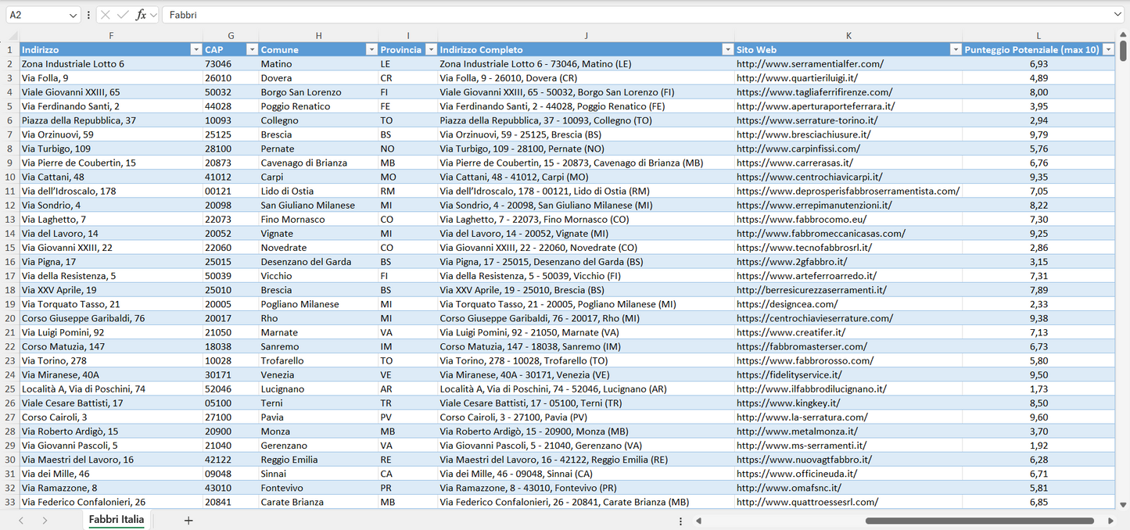Click the select-all corner above row headers
This screenshot has width=1130, height=530.
pos(11,36)
